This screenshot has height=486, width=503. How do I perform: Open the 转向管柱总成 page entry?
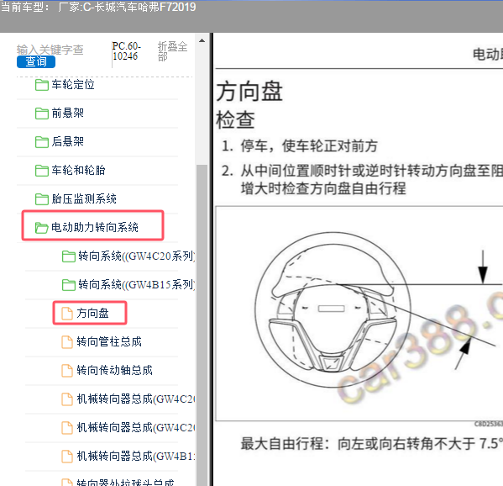pos(109,341)
